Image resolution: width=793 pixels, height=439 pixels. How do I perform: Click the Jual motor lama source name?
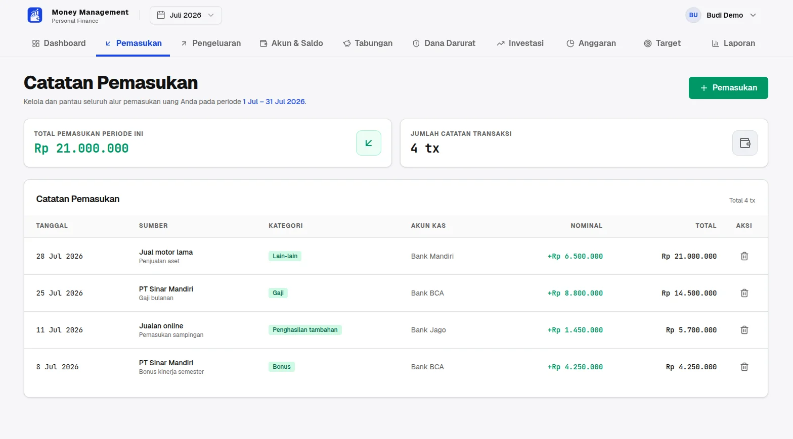[x=166, y=252]
